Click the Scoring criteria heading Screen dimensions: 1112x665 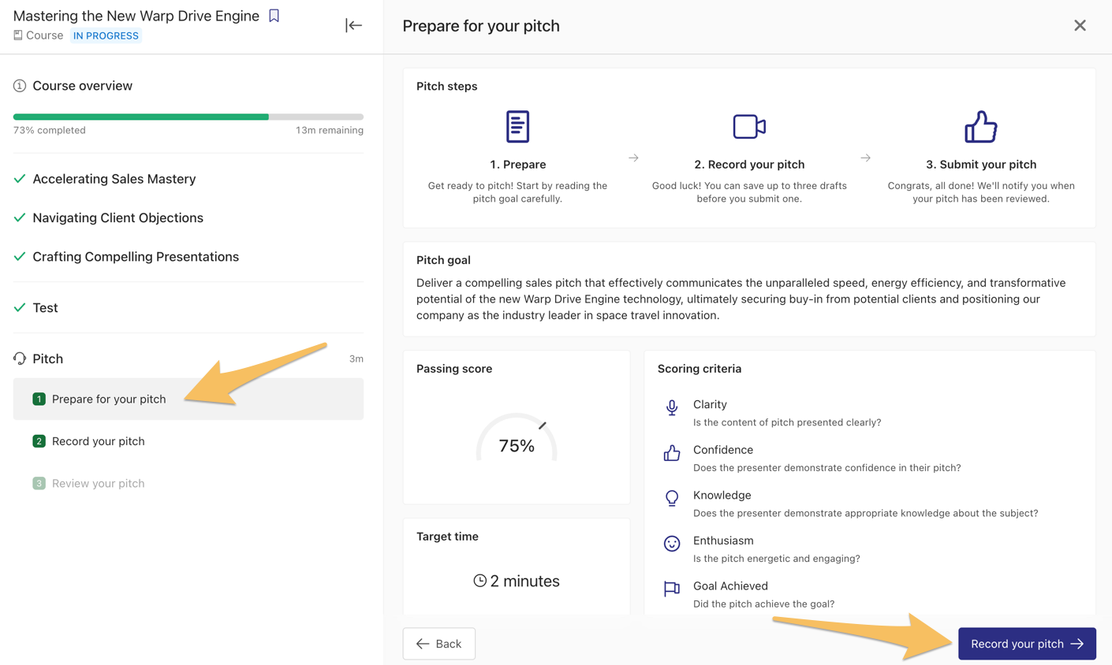[700, 369]
